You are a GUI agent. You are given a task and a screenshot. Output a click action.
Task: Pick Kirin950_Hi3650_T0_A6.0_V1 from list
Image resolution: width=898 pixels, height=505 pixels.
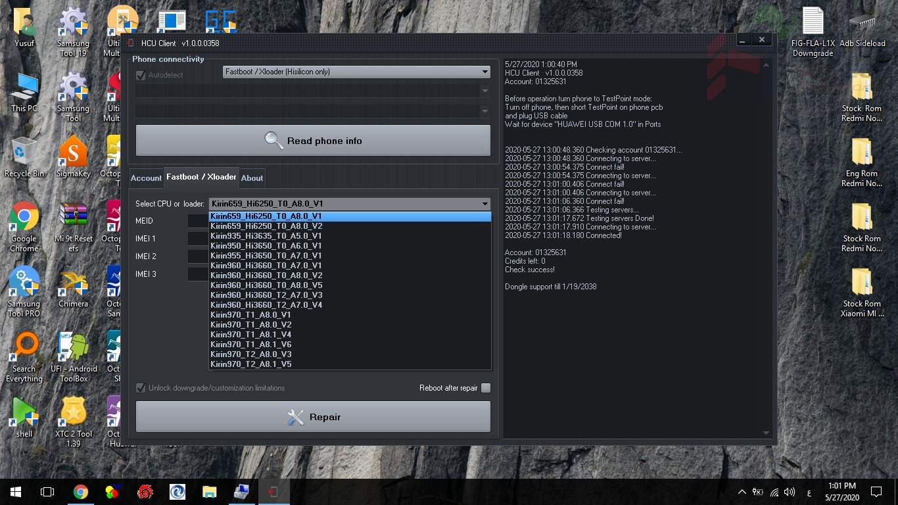(350, 246)
